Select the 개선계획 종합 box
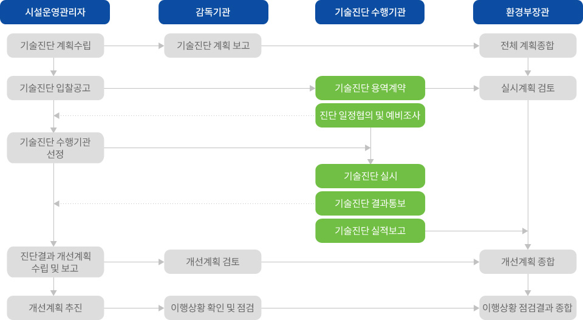 click(528, 262)
